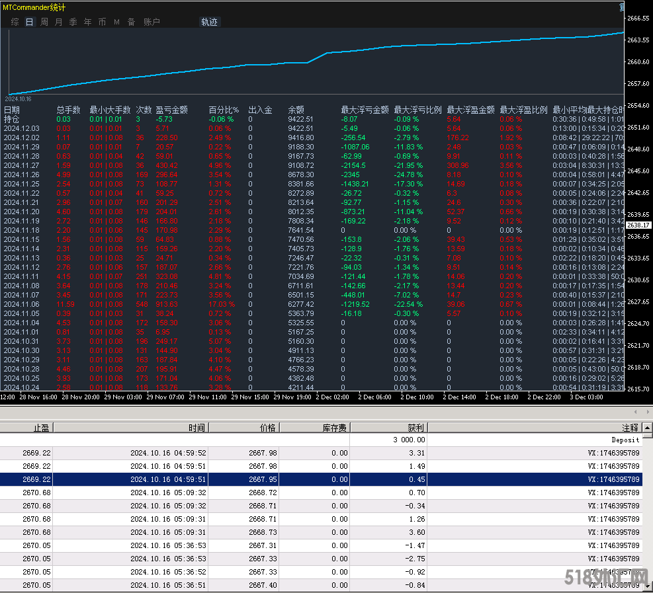Click the M tab in MTCommander
The image size is (653, 593).
pos(116,22)
